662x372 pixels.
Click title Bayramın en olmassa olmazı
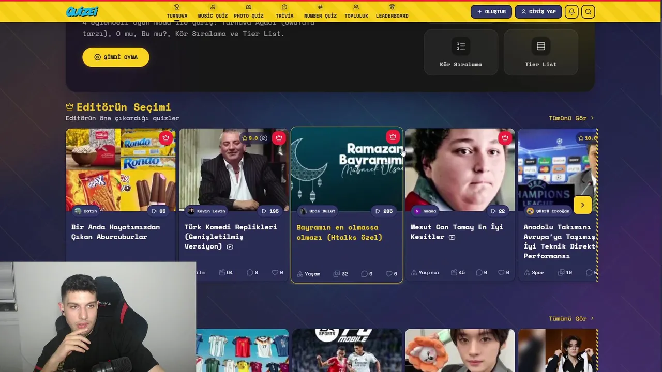[x=339, y=232]
